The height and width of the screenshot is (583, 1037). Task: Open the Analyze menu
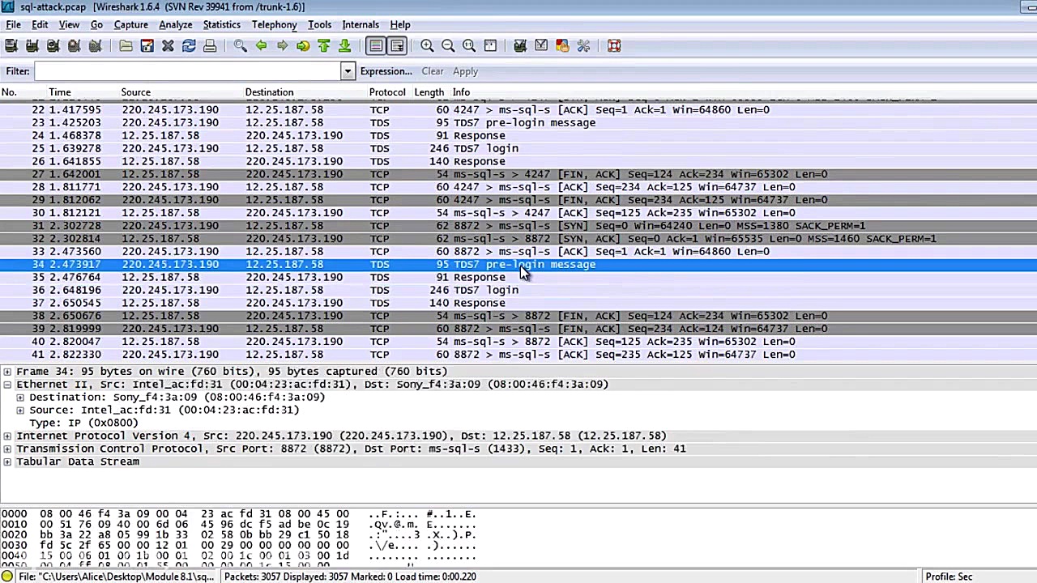coord(175,24)
